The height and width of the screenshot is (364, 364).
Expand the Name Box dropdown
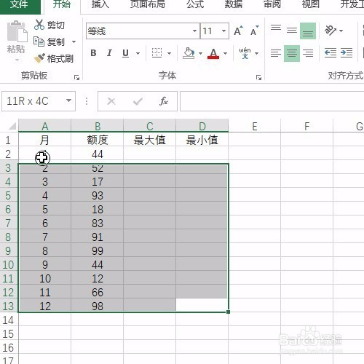(69, 100)
